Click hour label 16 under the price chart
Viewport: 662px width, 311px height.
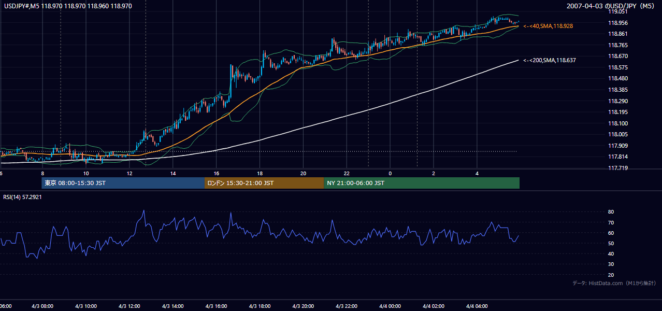tap(217, 174)
